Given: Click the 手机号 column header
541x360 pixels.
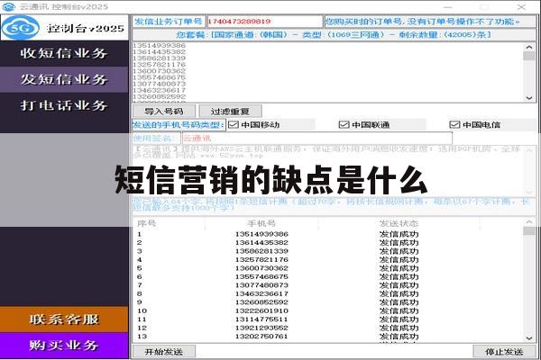Looking at the screenshot, I should (x=261, y=223).
